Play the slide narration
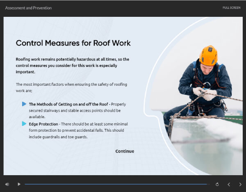This screenshot has height=192, width=246. click(x=19, y=184)
